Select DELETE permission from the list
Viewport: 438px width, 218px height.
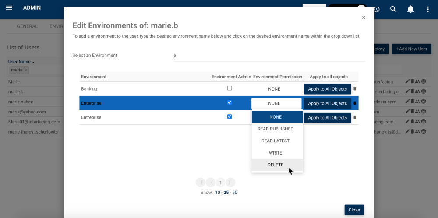276,165
